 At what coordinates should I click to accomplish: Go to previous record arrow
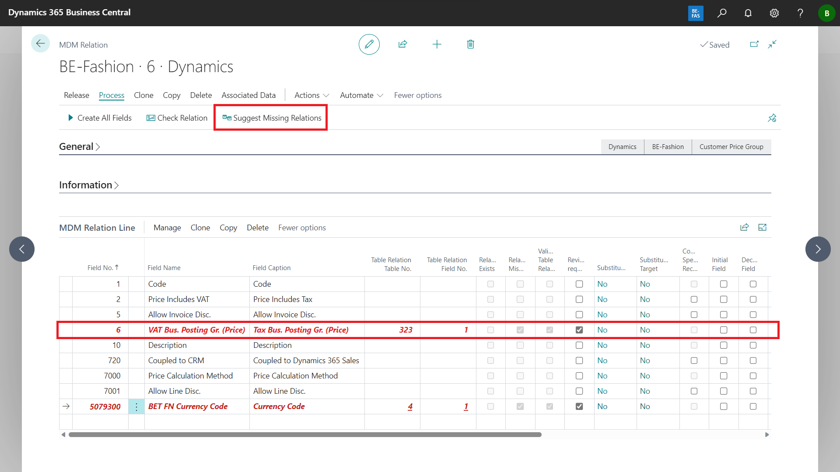pos(22,249)
